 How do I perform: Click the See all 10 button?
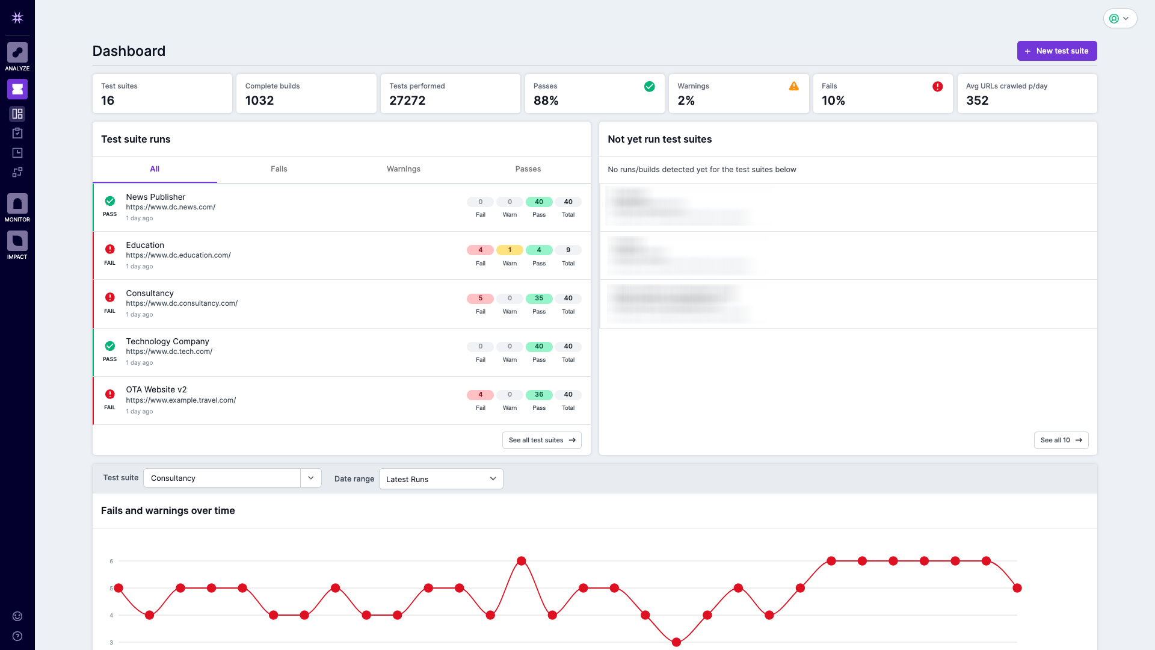tap(1061, 440)
